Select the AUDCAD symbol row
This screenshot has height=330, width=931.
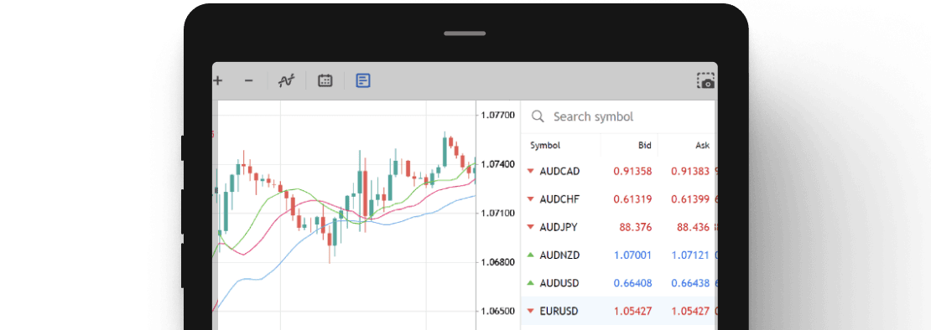(618, 171)
